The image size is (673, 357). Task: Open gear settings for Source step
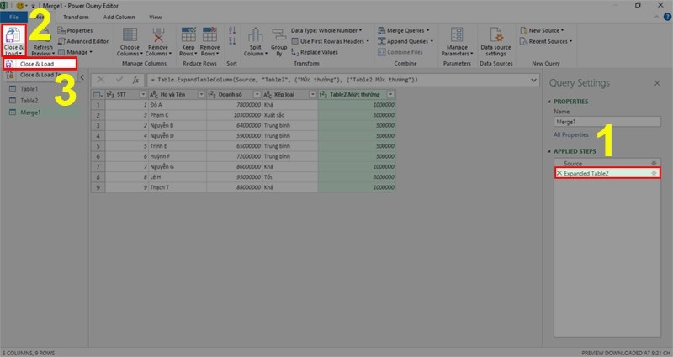[654, 163]
